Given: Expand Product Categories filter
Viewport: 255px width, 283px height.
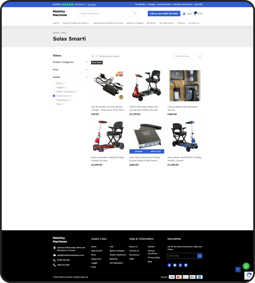Looking at the screenshot, I should click(x=70, y=62).
